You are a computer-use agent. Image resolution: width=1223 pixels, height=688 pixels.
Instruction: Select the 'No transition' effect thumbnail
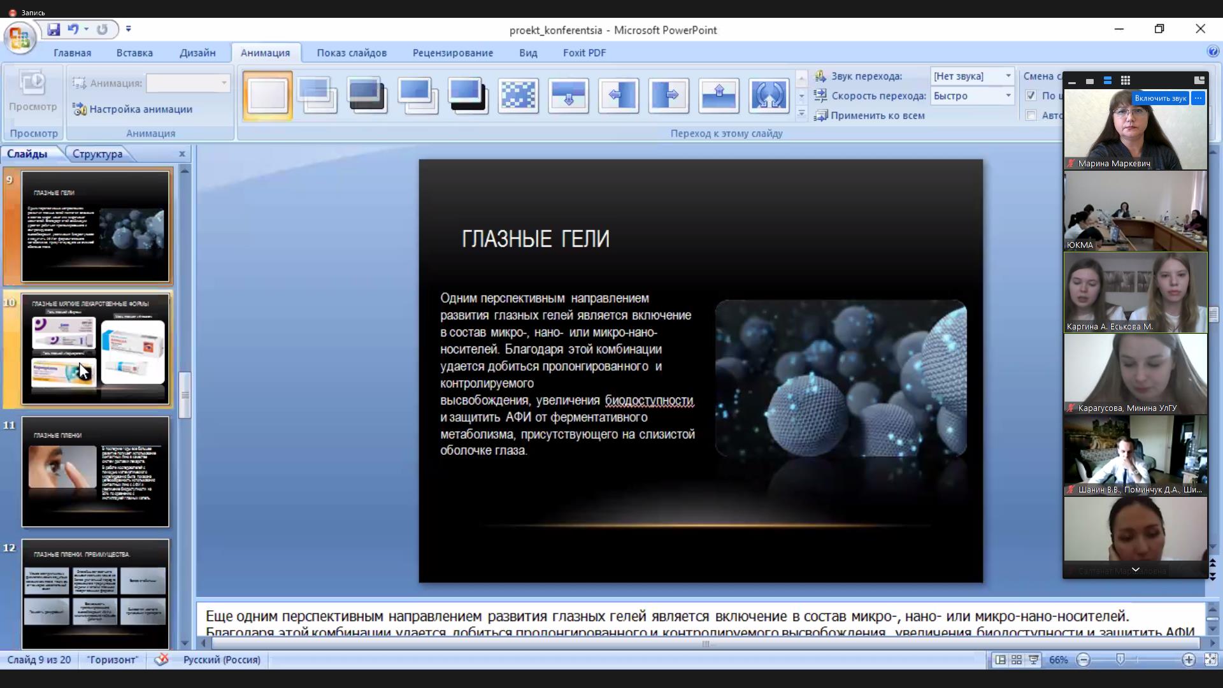[x=268, y=96]
